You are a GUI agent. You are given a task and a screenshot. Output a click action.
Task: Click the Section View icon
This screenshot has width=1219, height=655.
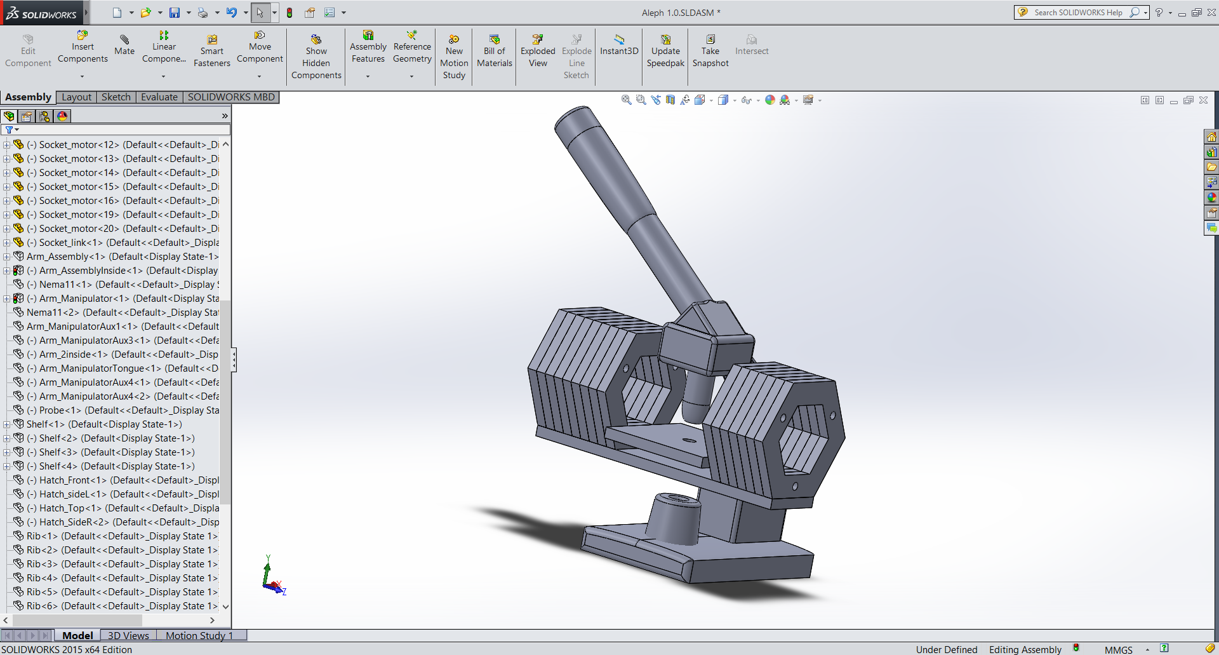point(670,100)
